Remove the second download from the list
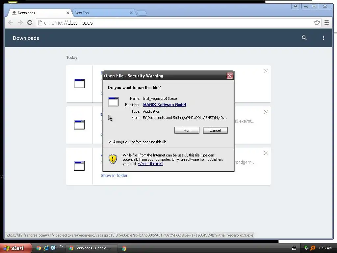Viewport: 337px width, 253px height. click(x=266, y=112)
